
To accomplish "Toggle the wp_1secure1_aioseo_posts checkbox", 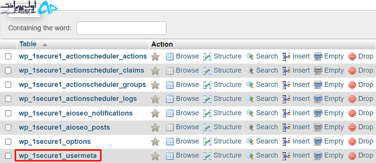I will [8, 127].
